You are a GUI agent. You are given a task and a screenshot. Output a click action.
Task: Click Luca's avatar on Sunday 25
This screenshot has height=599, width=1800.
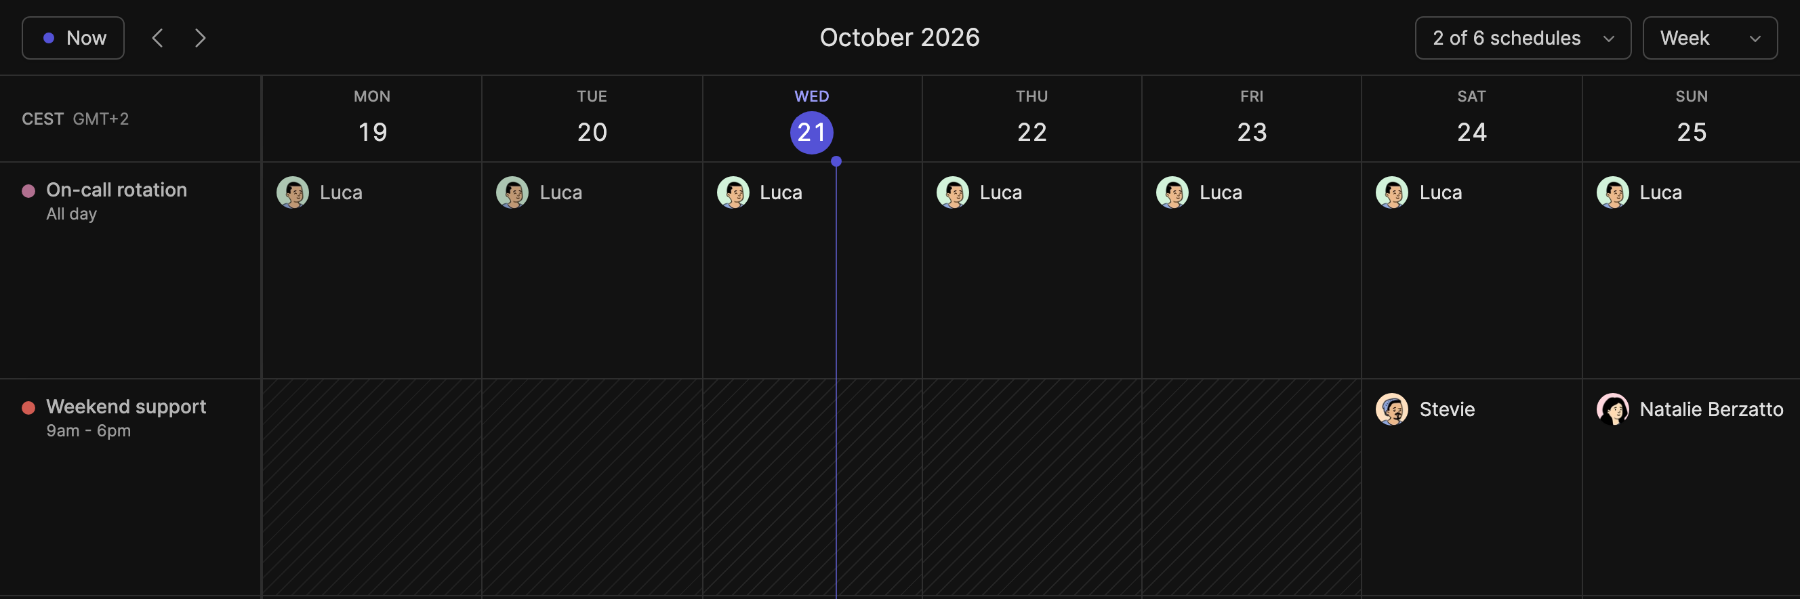(1613, 192)
